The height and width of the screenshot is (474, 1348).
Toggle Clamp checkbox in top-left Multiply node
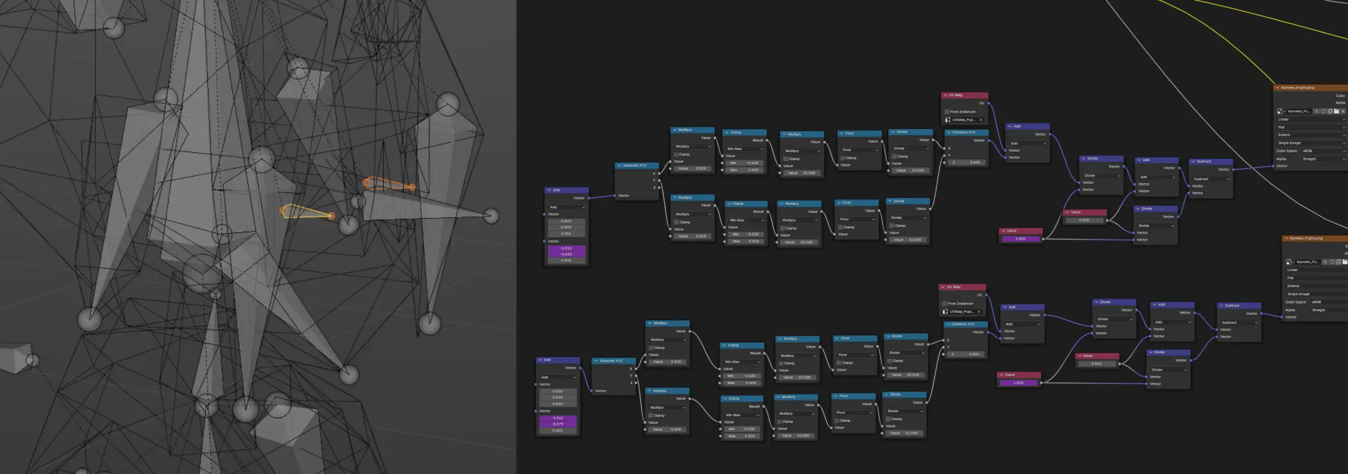[677, 154]
